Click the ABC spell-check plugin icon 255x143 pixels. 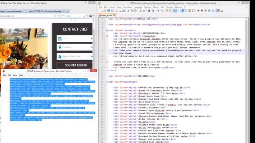(218, 11)
